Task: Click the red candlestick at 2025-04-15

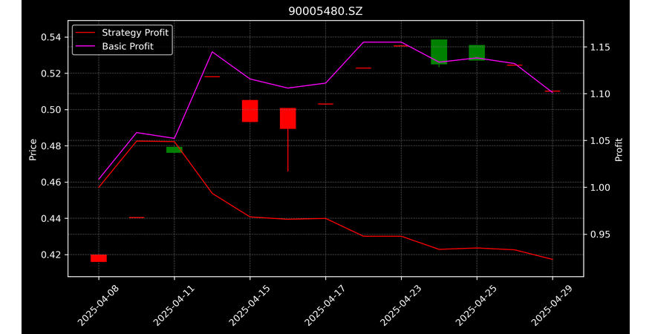Action: point(250,111)
